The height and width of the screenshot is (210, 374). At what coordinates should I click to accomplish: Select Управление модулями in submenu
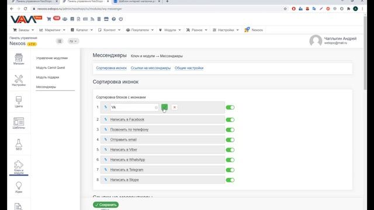[52, 58]
